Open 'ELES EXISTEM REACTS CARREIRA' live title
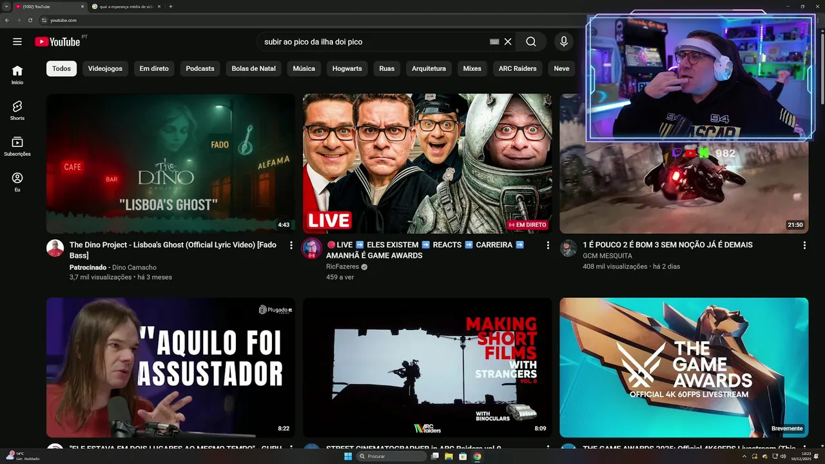This screenshot has width=825, height=464. pyautogui.click(x=425, y=250)
